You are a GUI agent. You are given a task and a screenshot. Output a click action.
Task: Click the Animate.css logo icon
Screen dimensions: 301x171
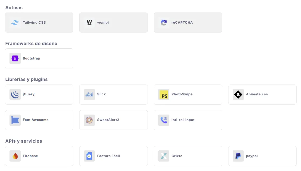[x=238, y=94]
